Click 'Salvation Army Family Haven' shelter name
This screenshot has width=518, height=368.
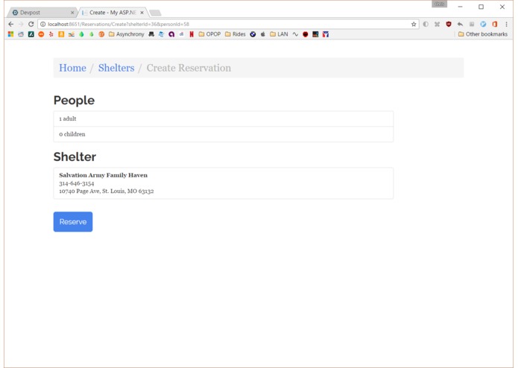coord(103,175)
